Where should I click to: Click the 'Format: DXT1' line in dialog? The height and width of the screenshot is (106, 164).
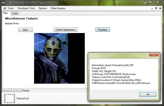point(99,68)
